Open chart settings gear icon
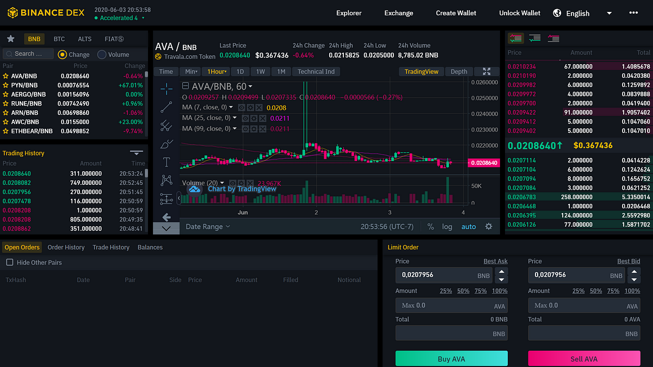This screenshot has height=367, width=653. point(489,226)
